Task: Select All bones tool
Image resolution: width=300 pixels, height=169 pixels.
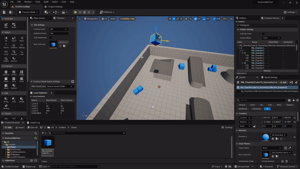Action: pyautogui.click(x=6, y=39)
